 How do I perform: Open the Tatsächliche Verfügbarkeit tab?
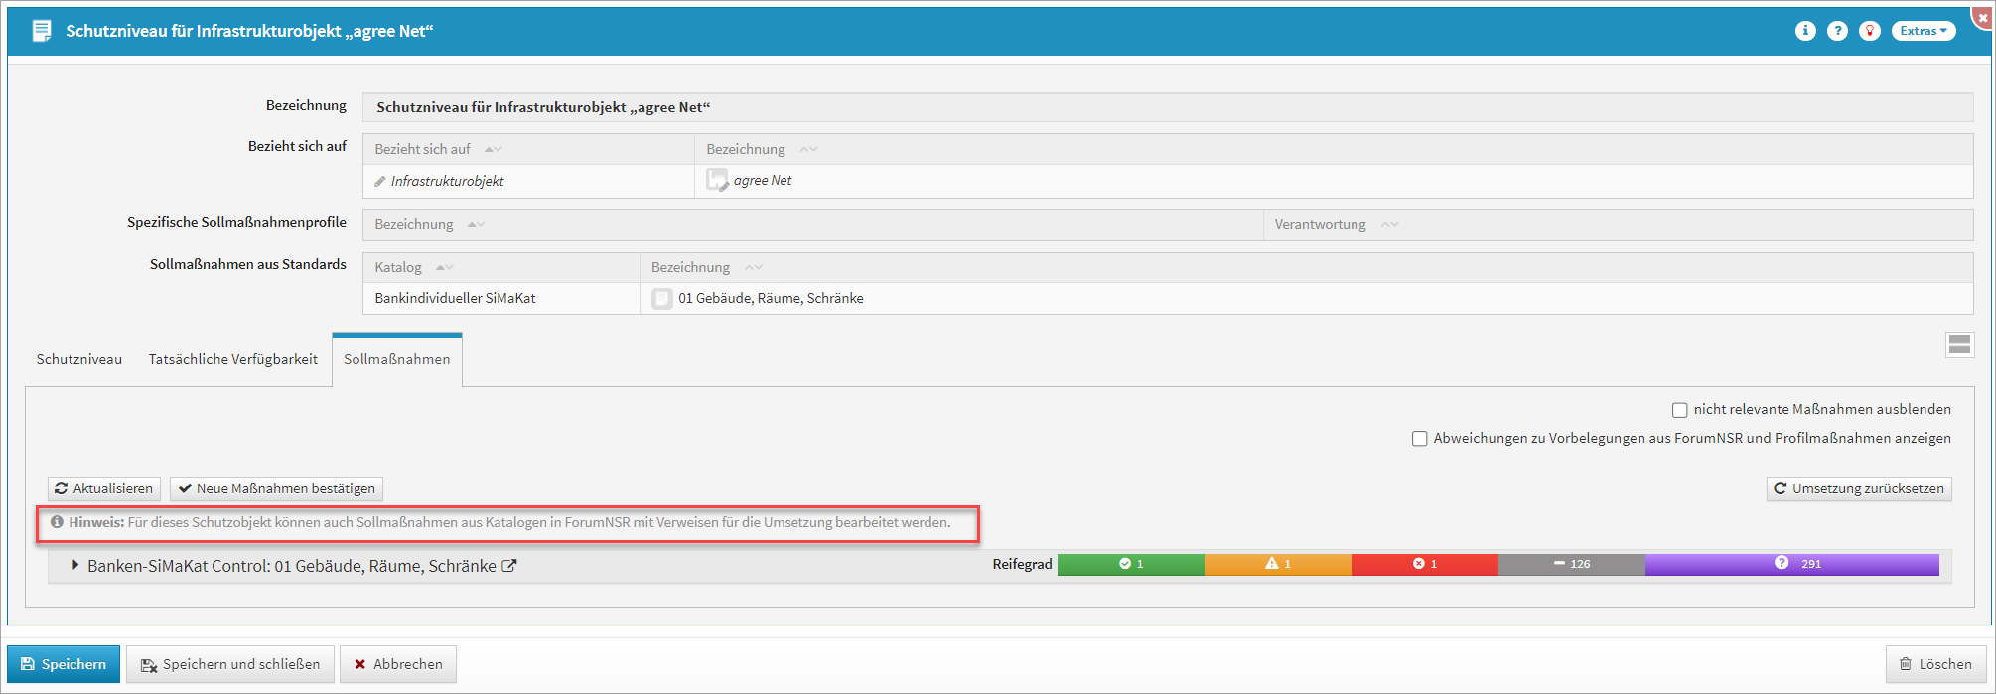[x=233, y=359]
